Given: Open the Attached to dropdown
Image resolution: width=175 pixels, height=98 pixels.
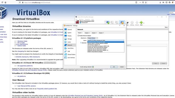Looking at the screenshot, I should [x=92, y=38].
